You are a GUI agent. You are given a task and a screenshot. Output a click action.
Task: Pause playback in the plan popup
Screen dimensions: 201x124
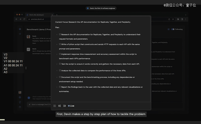[x=55, y=106]
